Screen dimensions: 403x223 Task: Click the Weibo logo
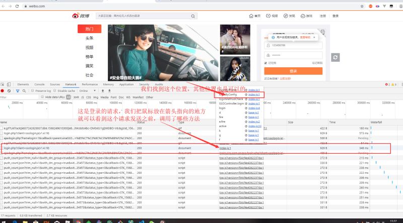click(x=81, y=16)
